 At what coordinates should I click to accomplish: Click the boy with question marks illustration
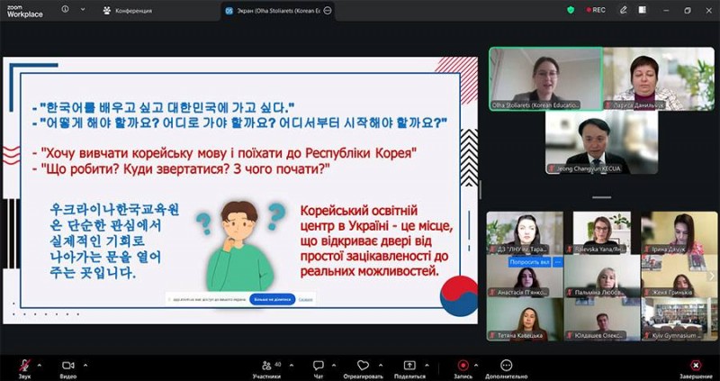click(x=240, y=246)
